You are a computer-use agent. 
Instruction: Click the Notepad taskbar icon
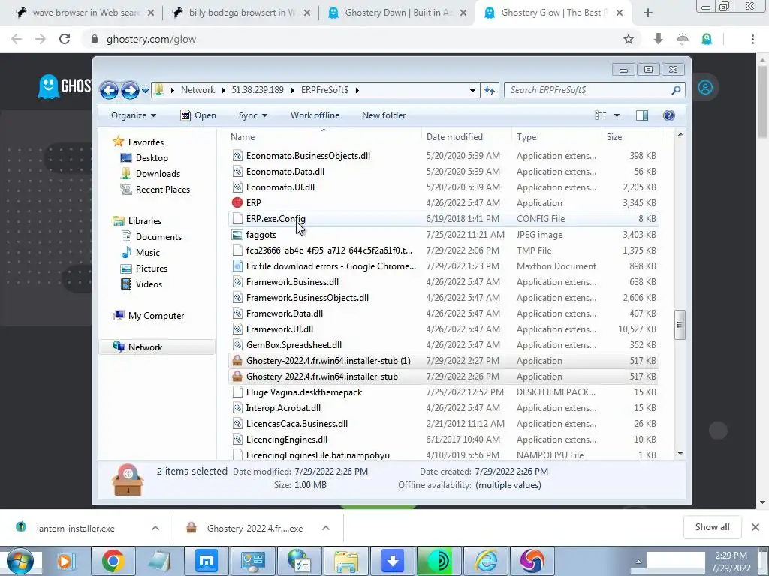[160, 561]
